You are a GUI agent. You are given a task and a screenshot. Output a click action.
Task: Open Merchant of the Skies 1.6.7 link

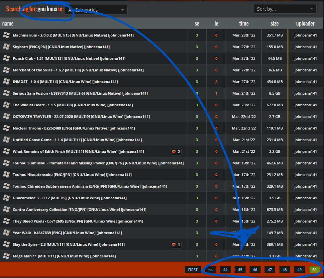pos(78,70)
